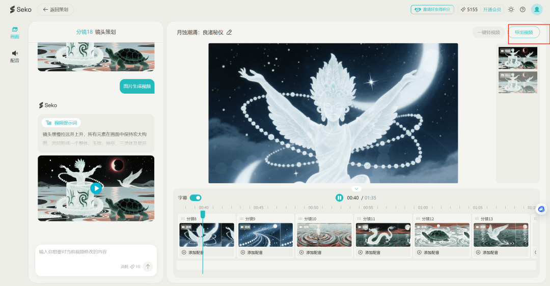
Task: Click 00:40 current time display
Action: (352, 197)
